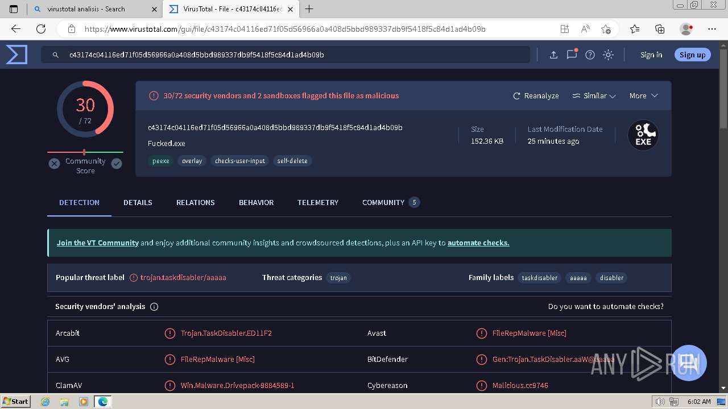Click the peexe tag
The height and width of the screenshot is (409, 728).
[x=160, y=161]
